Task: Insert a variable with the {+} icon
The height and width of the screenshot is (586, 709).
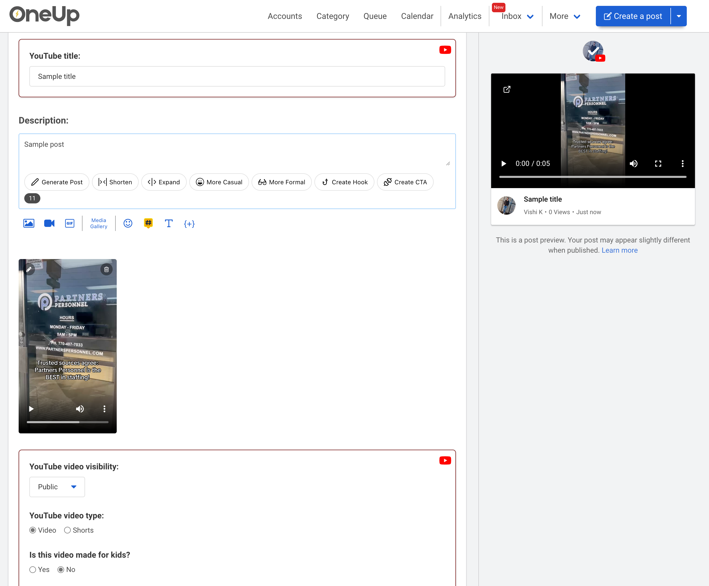Action: tap(190, 224)
